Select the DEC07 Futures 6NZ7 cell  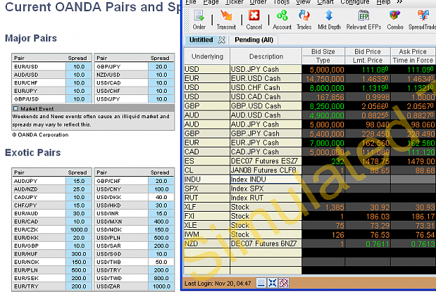pyautogui.click(x=266, y=244)
